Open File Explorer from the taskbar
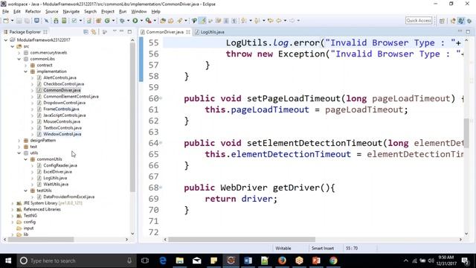Image resolution: width=476 pixels, height=268 pixels. [x=180, y=261]
